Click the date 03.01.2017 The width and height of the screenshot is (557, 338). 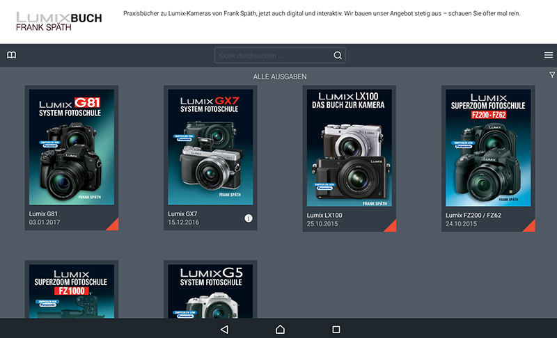point(45,223)
